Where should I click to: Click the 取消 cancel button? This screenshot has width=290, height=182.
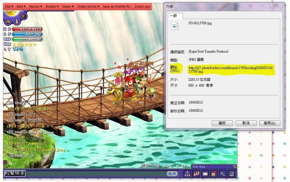[x=246, y=123]
